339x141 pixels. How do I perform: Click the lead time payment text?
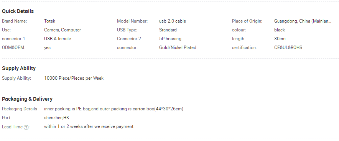coord(89,126)
